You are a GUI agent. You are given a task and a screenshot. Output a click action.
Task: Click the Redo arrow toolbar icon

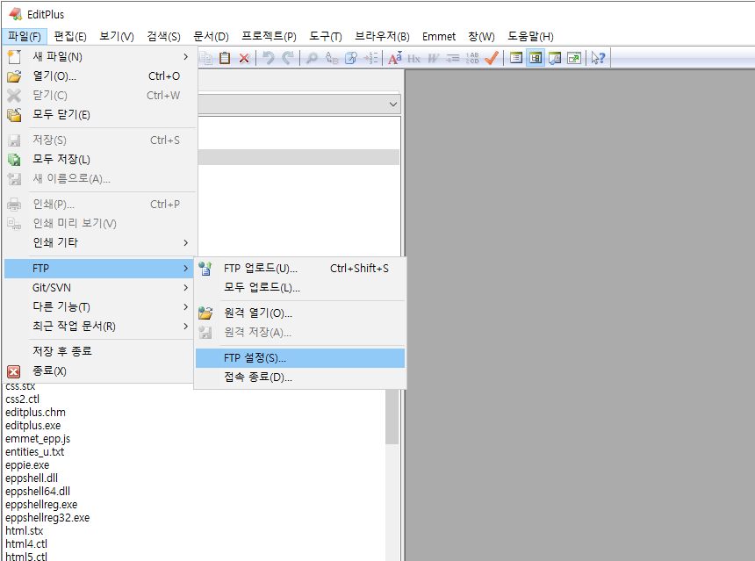point(287,58)
